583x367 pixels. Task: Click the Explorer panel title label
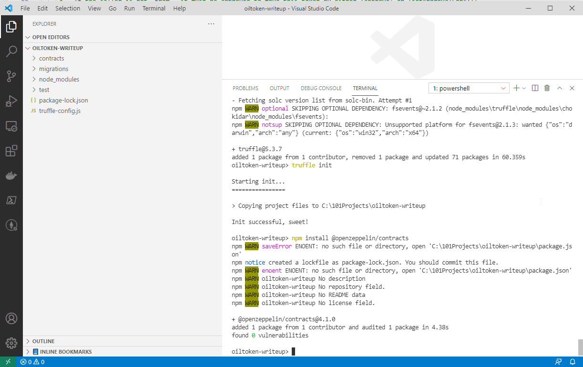point(44,24)
